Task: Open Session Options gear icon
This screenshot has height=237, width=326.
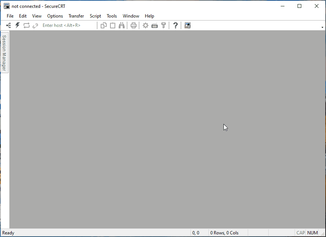Action: [146, 25]
